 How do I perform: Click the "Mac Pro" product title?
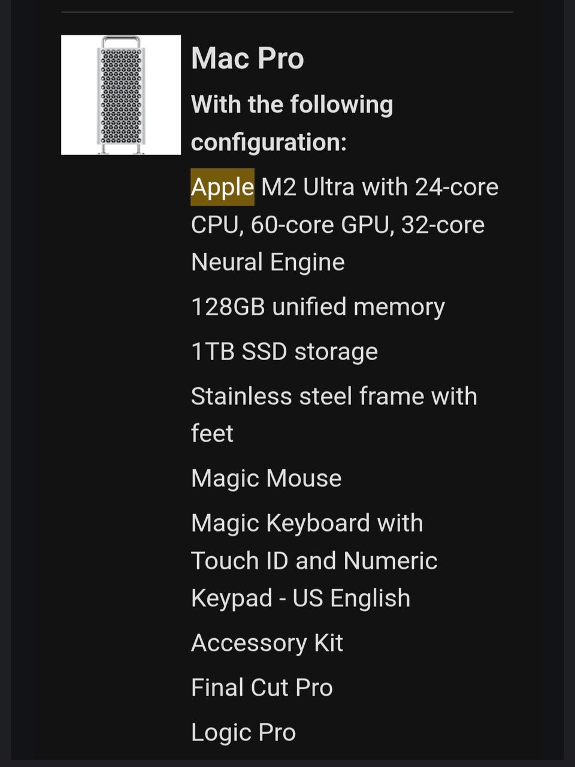click(x=247, y=59)
